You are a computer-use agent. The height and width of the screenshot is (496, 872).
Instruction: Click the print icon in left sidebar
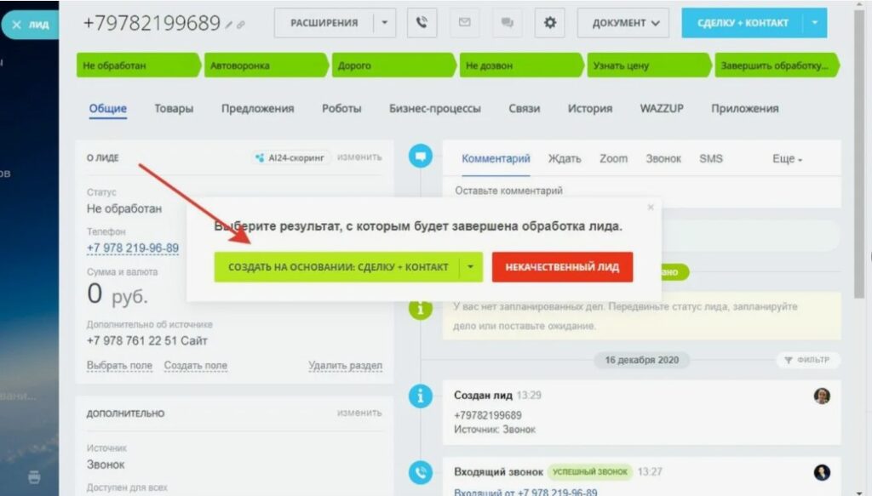[34, 476]
